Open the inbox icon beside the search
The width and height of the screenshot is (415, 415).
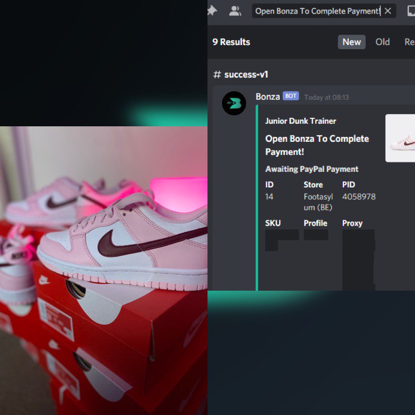click(x=411, y=11)
